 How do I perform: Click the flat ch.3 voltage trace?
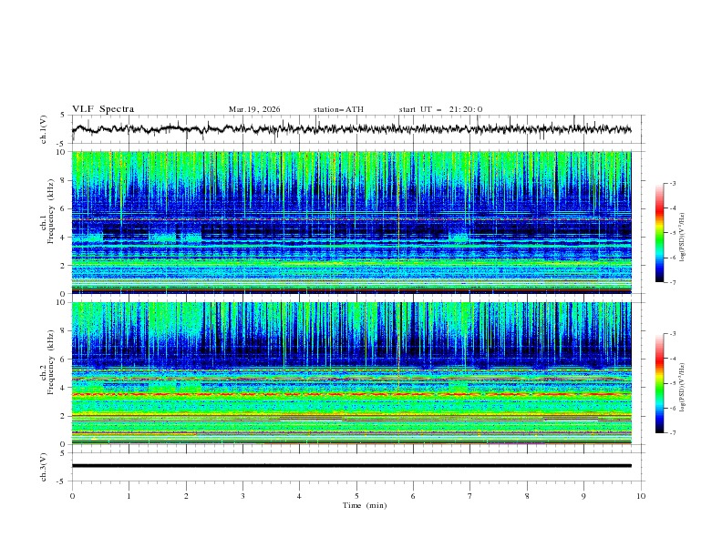pos(351,466)
